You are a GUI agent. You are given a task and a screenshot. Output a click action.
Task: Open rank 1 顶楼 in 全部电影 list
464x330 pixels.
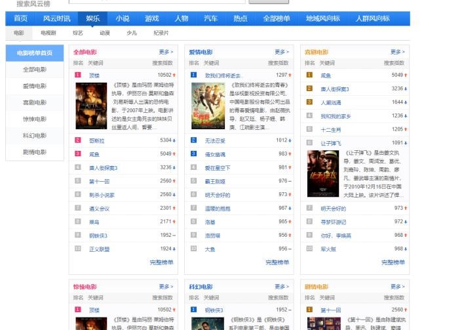(x=94, y=75)
